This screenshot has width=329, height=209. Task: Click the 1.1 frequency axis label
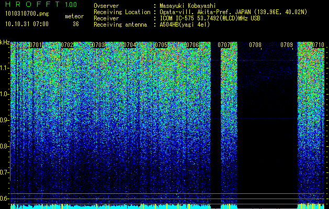click(x=4, y=68)
